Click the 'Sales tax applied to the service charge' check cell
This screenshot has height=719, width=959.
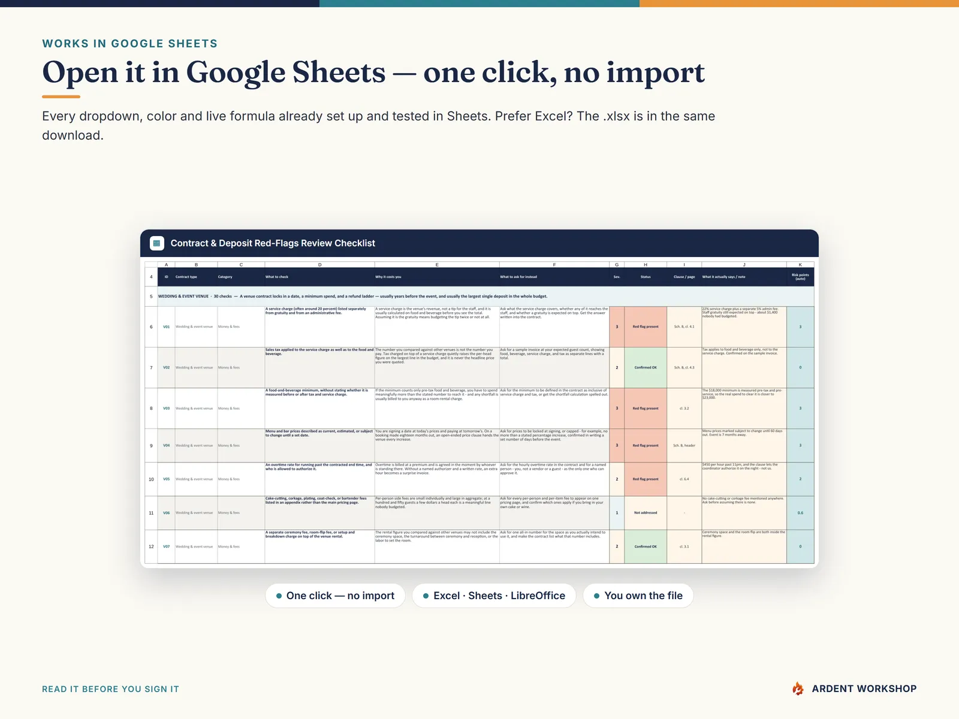(x=319, y=368)
